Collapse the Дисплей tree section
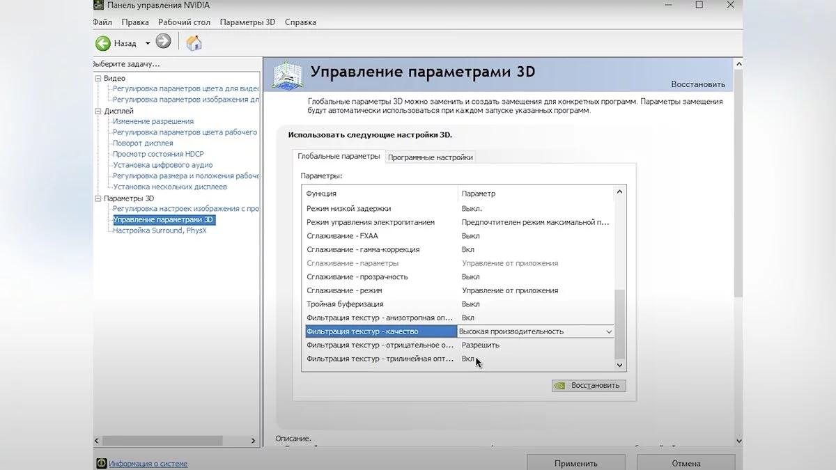This screenshot has width=836, height=470. click(x=98, y=111)
